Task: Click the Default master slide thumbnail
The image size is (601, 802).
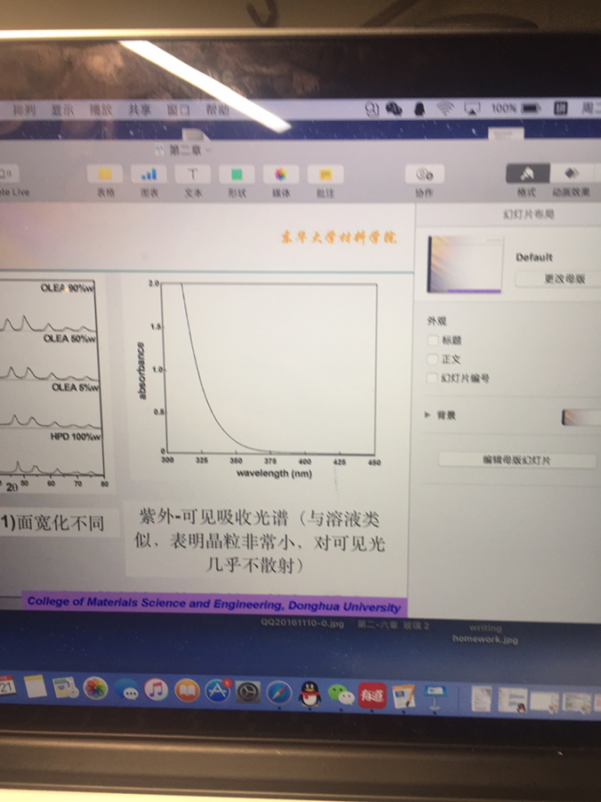Action: tap(465, 265)
